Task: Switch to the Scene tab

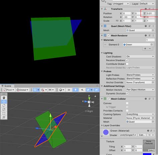Action: click(7, 86)
